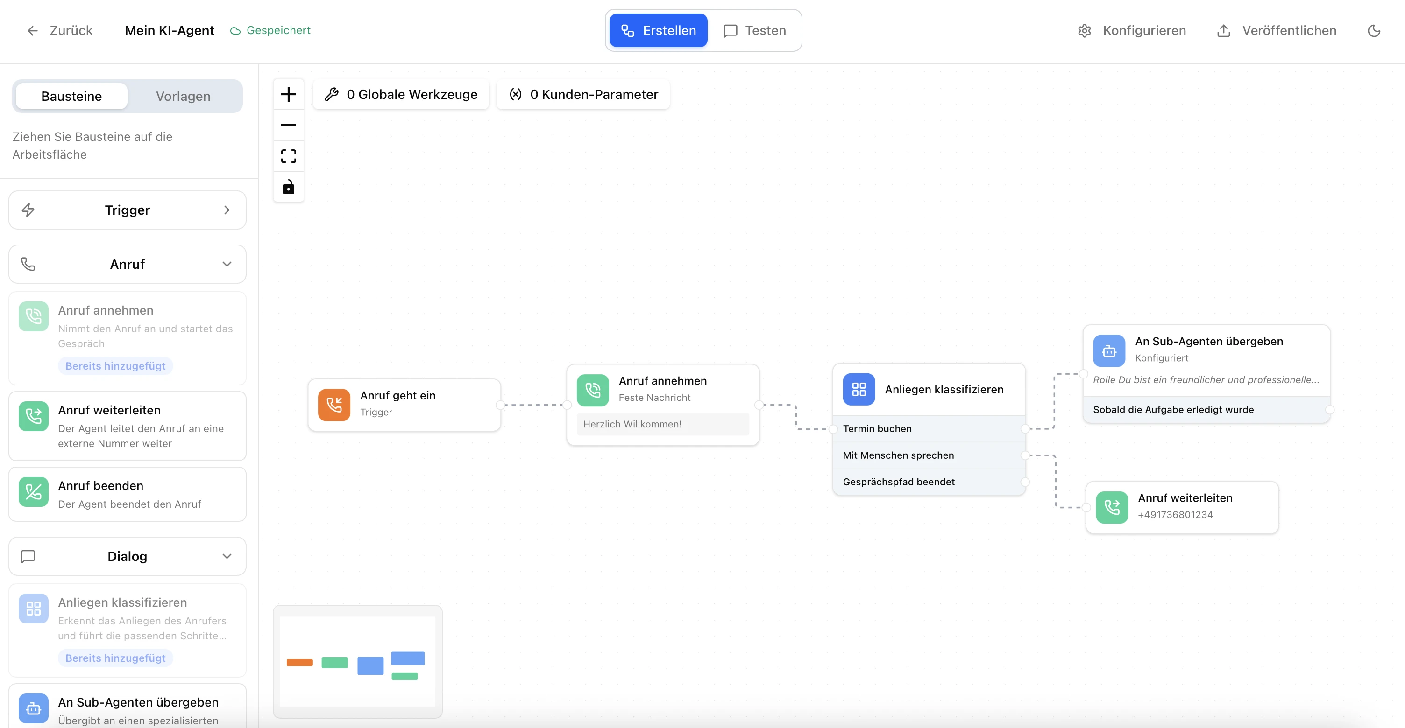This screenshot has width=1405, height=728.
Task: Select the fit-view icon in the canvas toolbar
Action: (x=289, y=156)
